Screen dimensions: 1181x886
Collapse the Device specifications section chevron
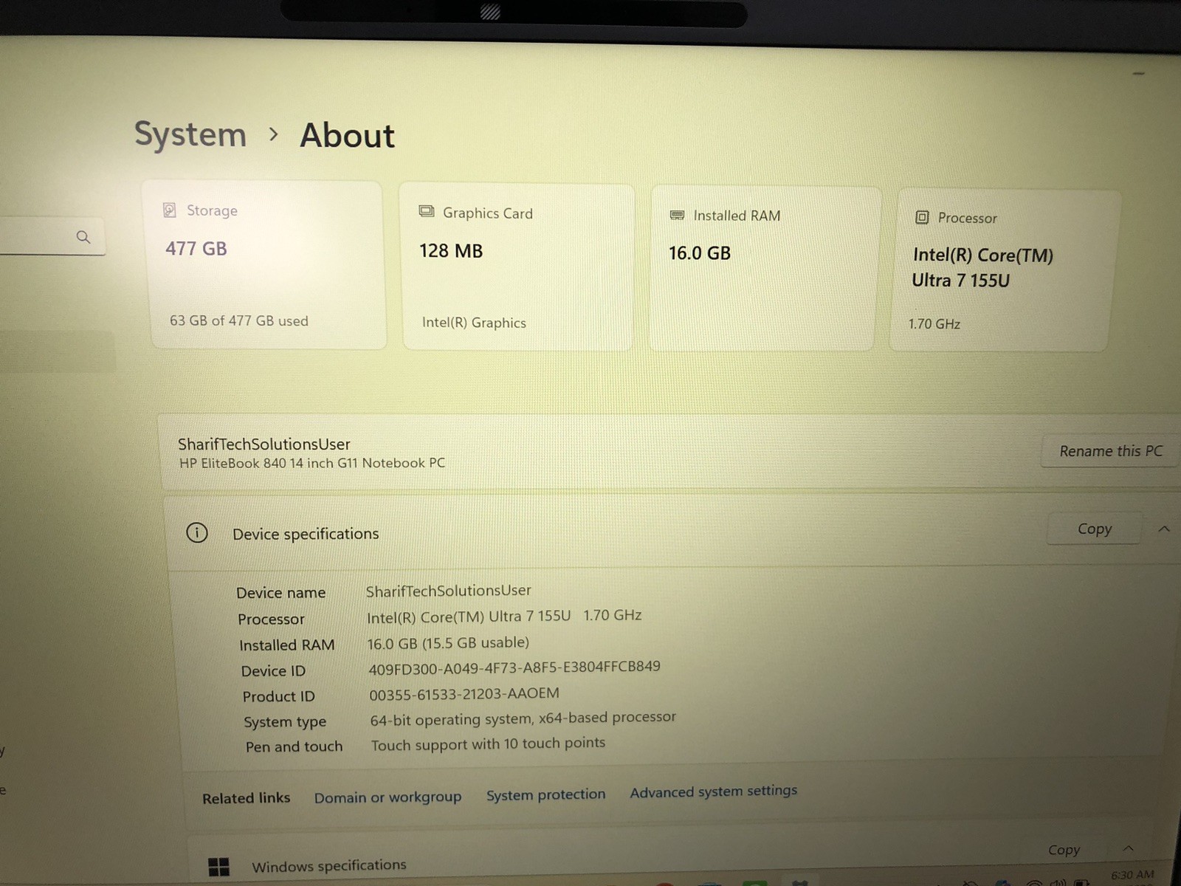1164,529
